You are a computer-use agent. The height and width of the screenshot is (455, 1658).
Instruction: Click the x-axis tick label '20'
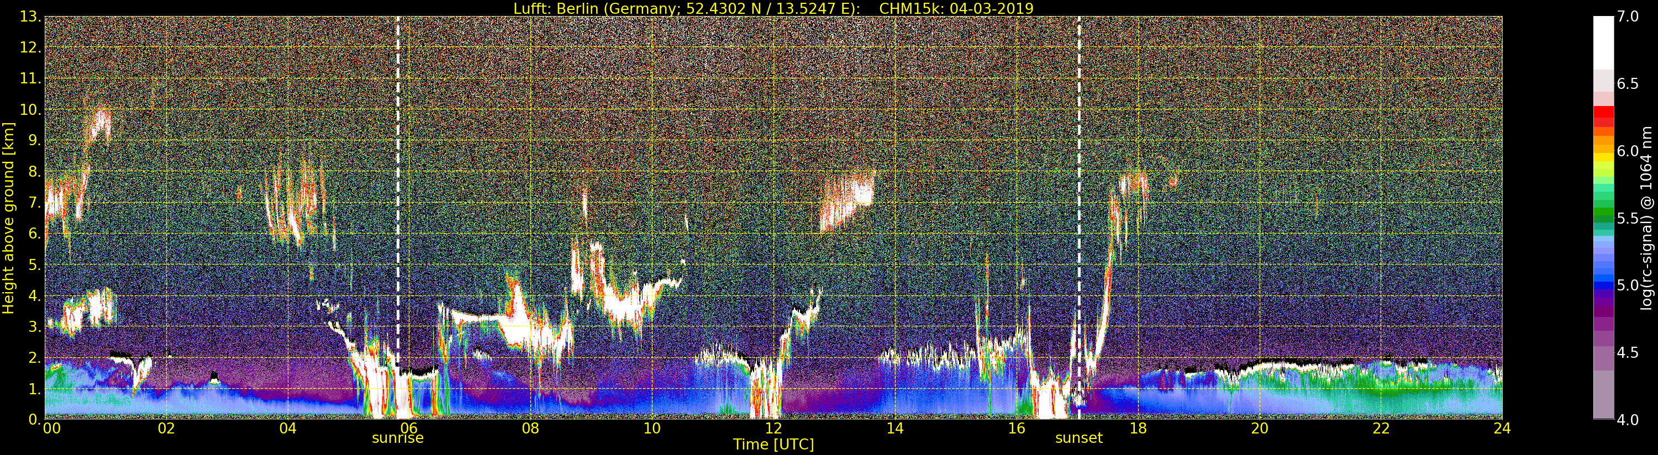pos(1260,428)
